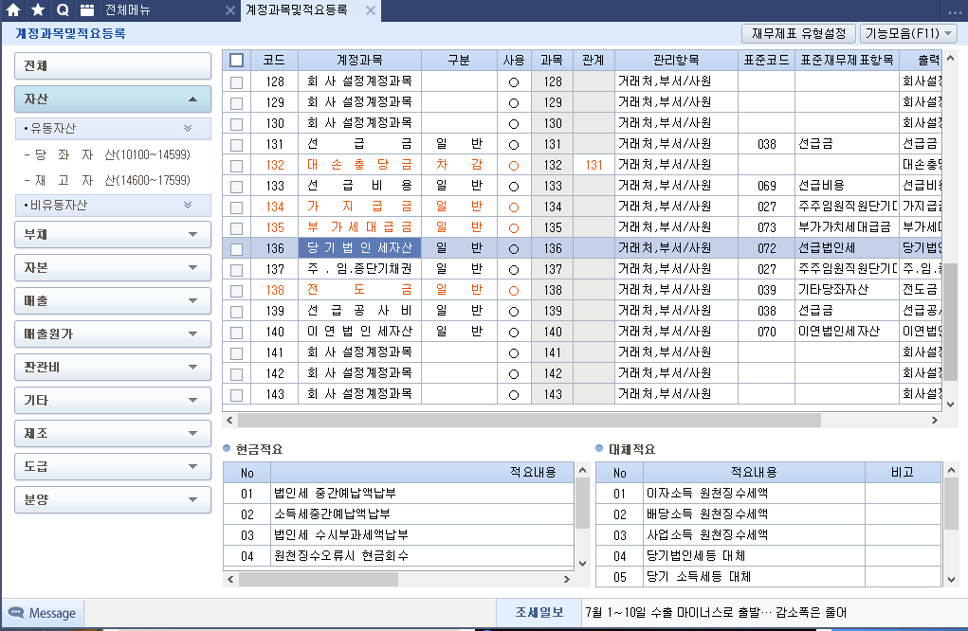Open the Home icon
The height and width of the screenshot is (631, 968).
pos(13,9)
